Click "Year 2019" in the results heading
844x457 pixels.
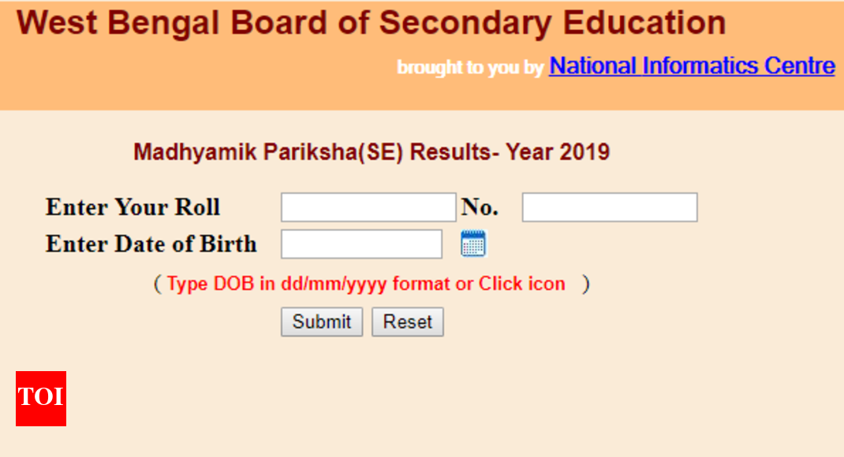coord(558,151)
